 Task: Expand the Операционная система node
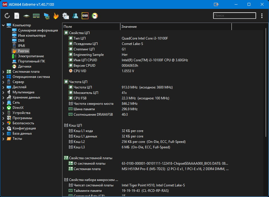coord(3,77)
